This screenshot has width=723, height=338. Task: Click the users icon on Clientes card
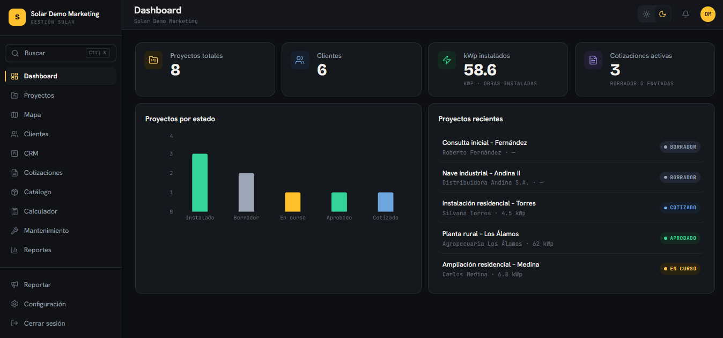pos(300,60)
